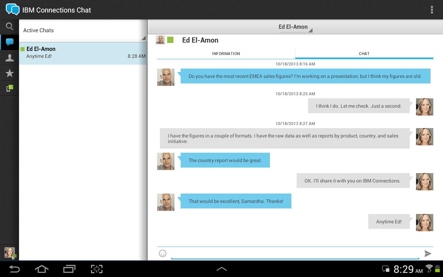Screen dimensions: 443x277
Task: Focus the message text input field
Action: click(x=295, y=253)
